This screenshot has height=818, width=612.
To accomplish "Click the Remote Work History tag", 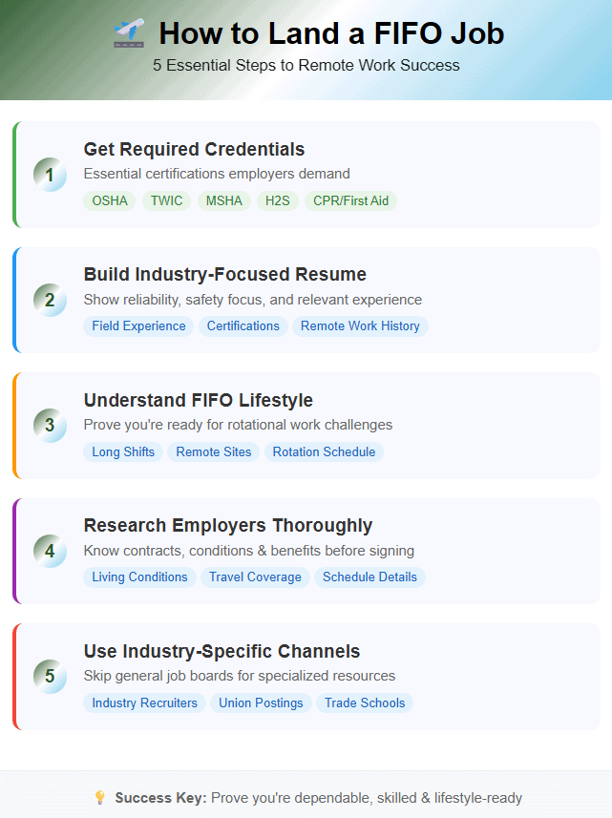I will tap(360, 326).
